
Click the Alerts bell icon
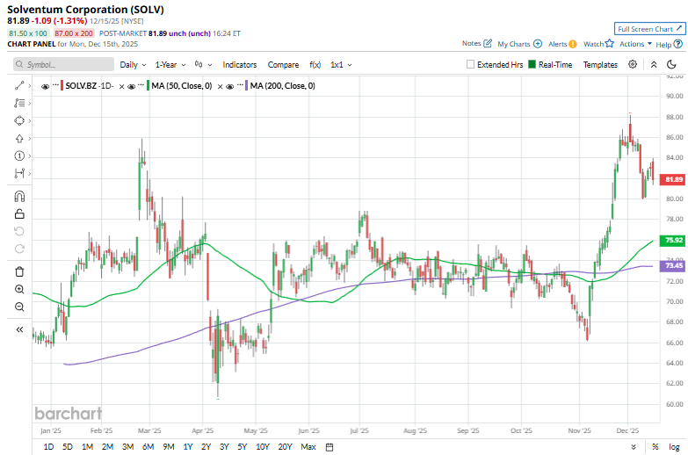point(573,44)
